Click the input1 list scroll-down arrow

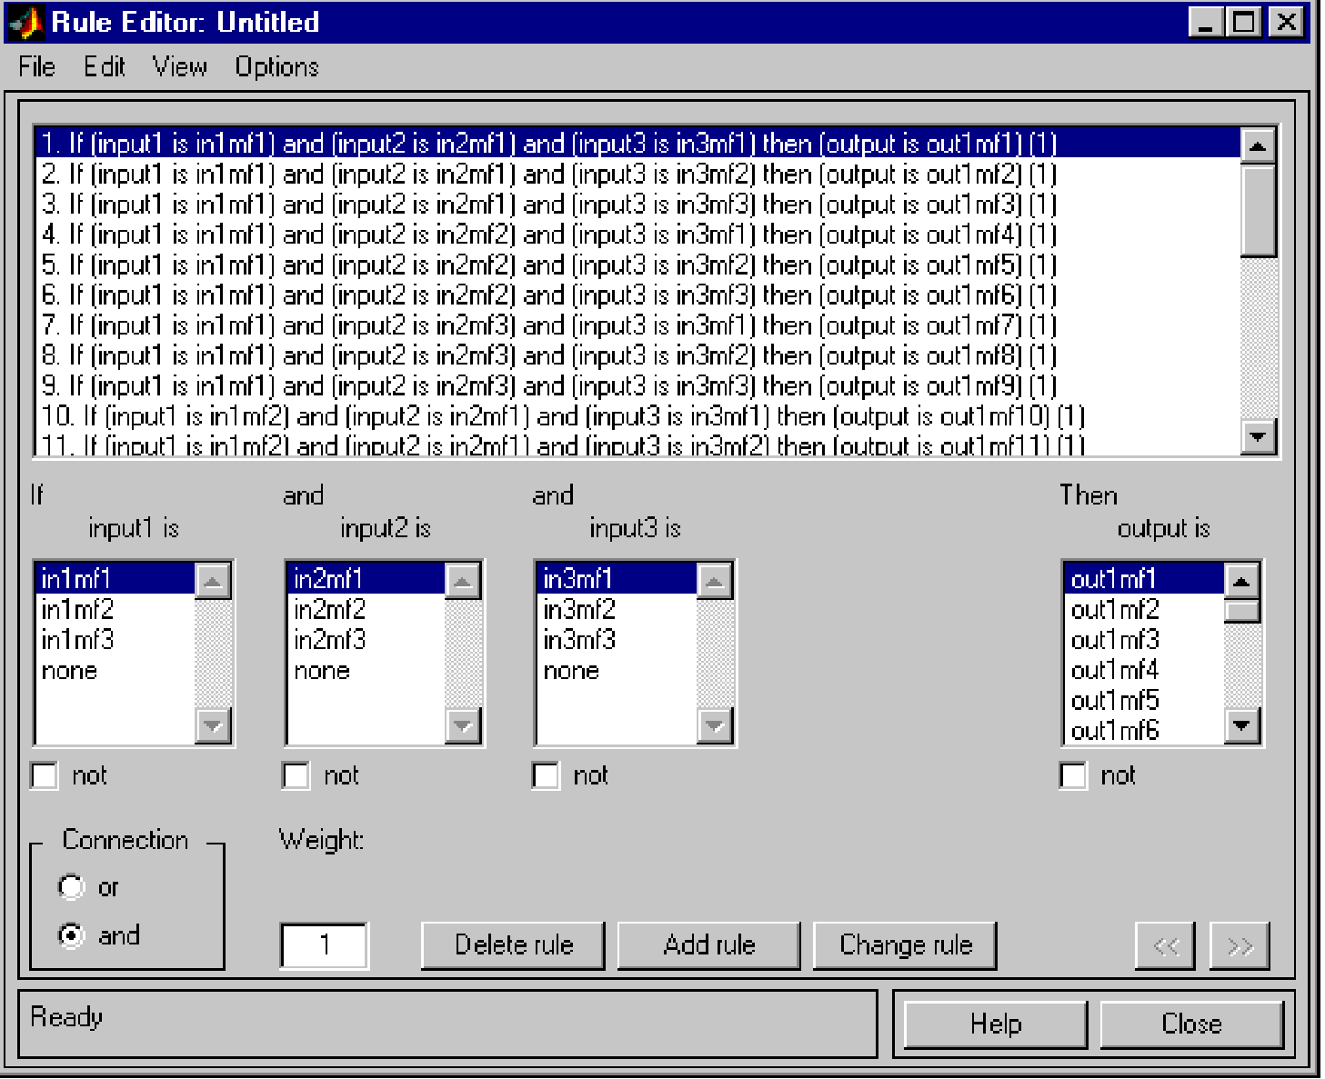point(213,725)
